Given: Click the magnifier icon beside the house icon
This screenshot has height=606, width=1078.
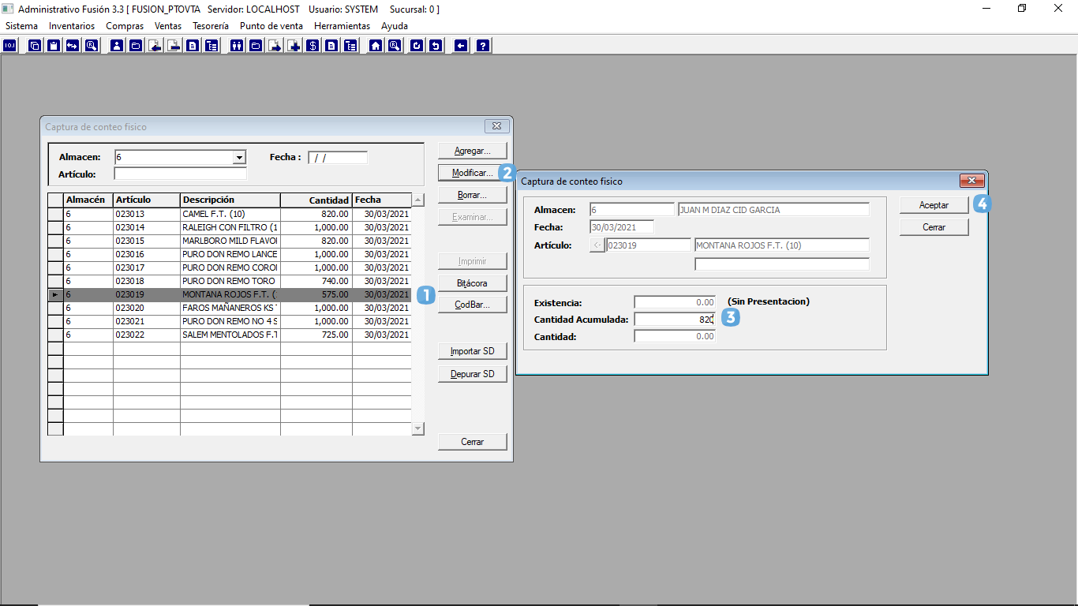Looking at the screenshot, I should click(x=395, y=46).
